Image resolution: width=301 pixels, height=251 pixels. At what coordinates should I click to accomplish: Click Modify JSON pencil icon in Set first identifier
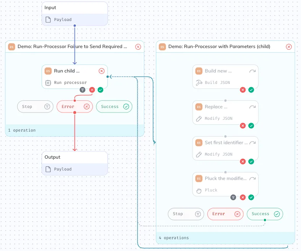(x=199, y=154)
